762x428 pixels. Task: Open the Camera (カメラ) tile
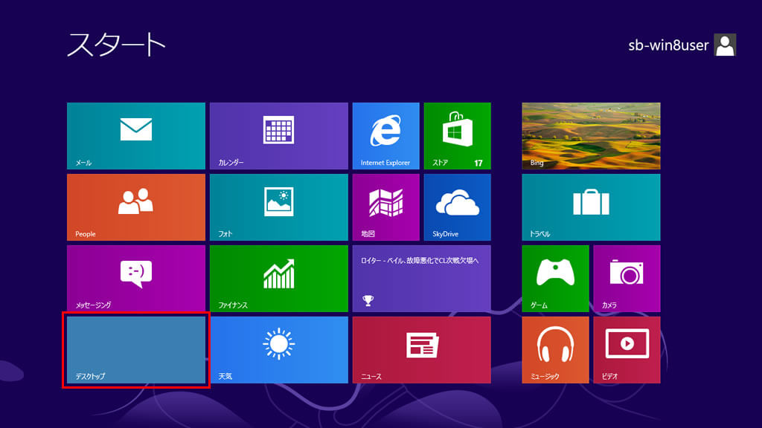[627, 278]
